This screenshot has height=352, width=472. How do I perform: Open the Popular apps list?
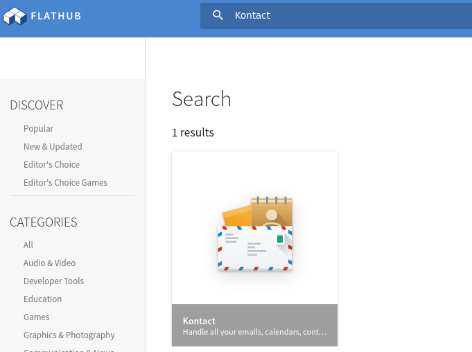point(38,128)
